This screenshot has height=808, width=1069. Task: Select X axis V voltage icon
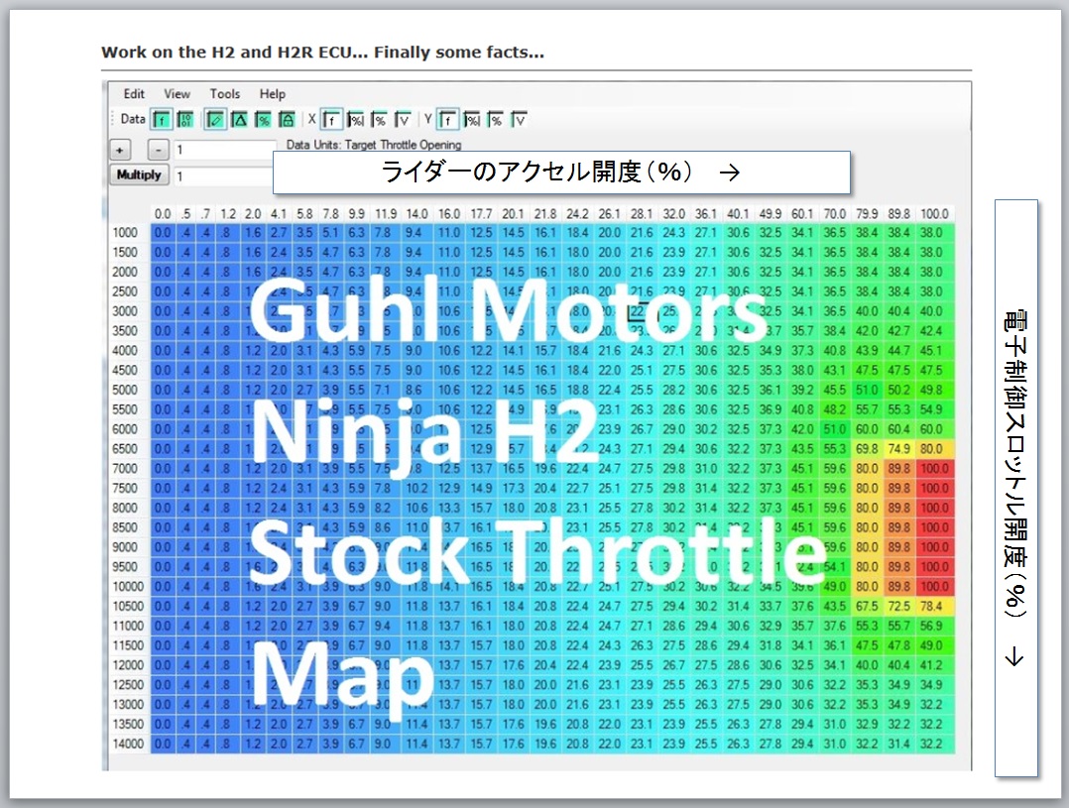(403, 120)
